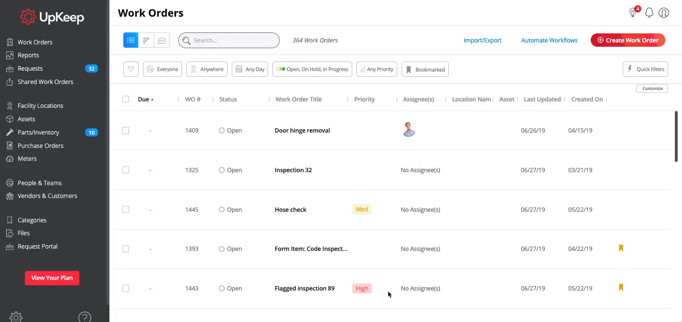Open the Any Day date filter
The width and height of the screenshot is (682, 322).
click(249, 69)
